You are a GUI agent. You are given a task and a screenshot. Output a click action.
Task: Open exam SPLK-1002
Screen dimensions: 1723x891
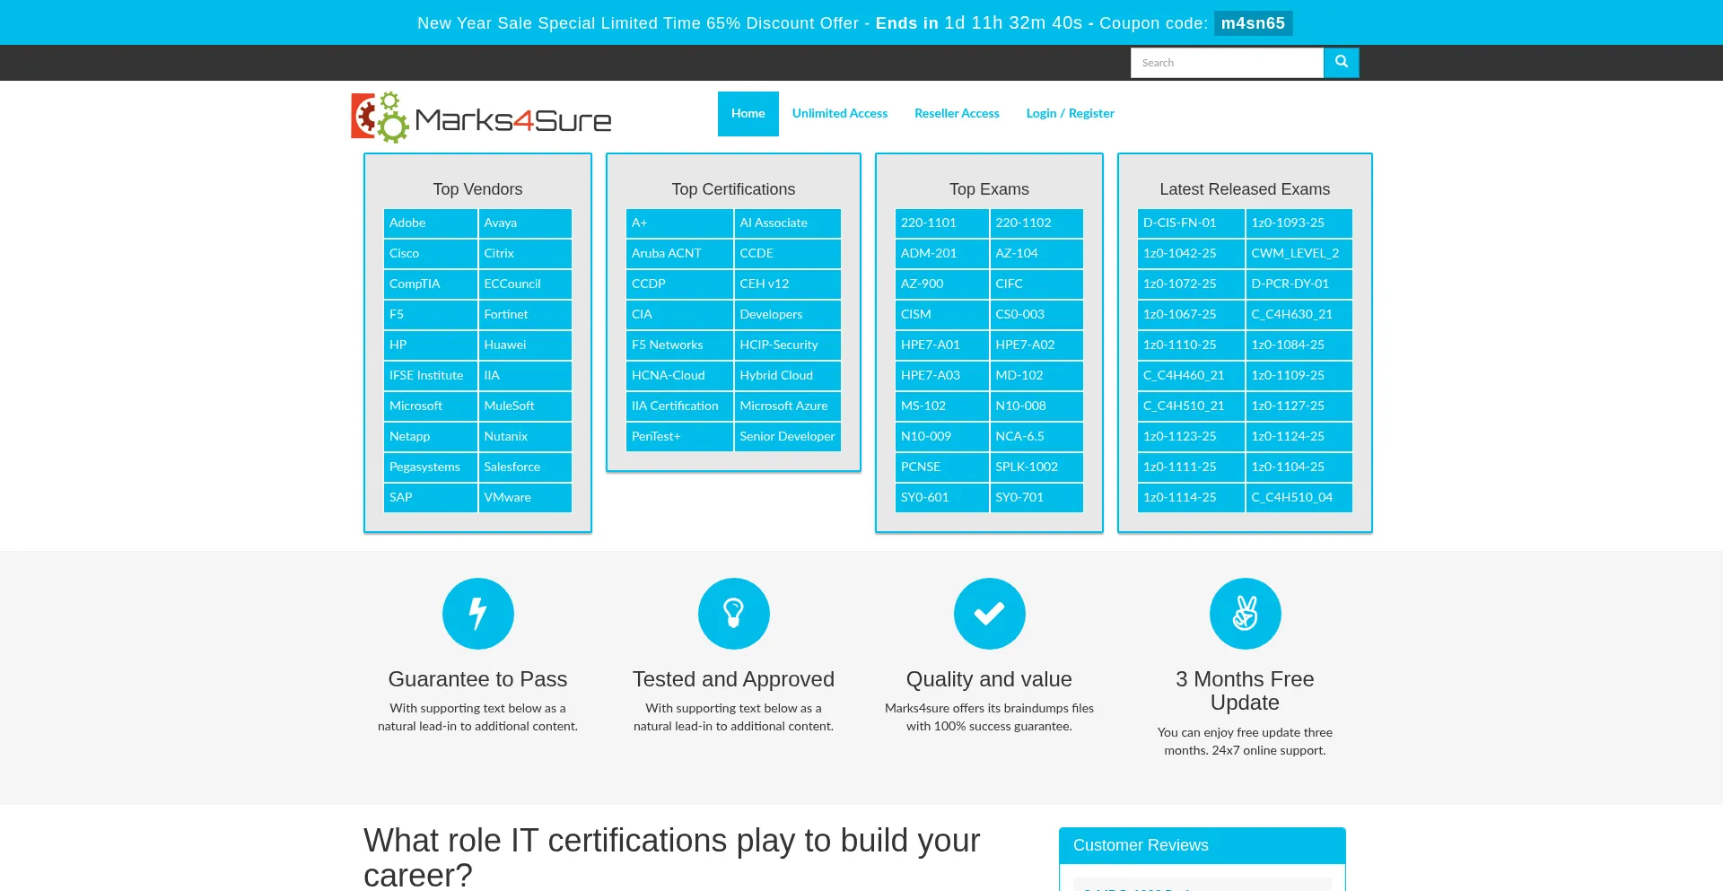tap(1036, 467)
